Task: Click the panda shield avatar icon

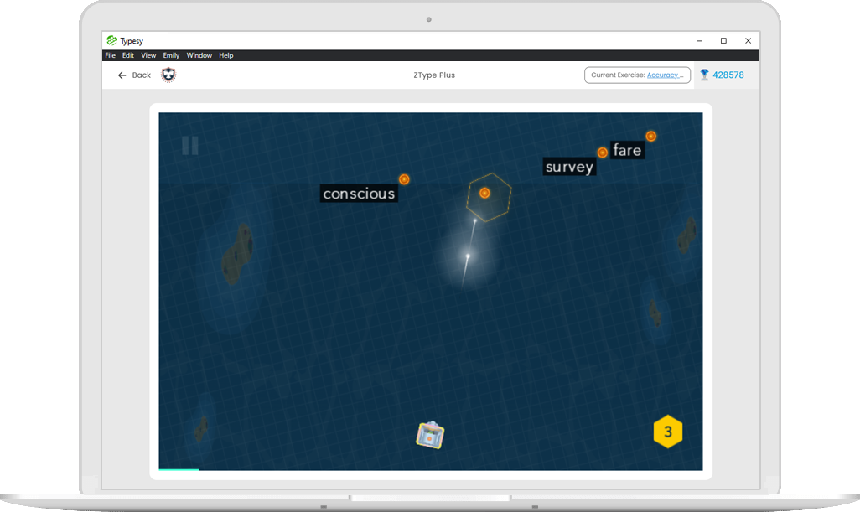Action: (168, 75)
